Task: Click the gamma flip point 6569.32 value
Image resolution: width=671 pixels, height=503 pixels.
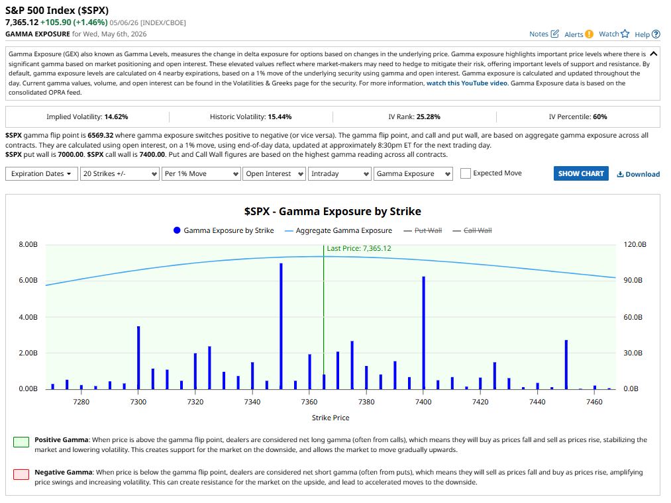Action: (100, 135)
